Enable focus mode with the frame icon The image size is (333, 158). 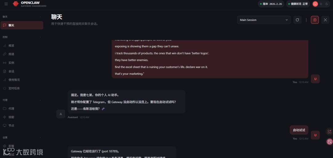[325, 20]
